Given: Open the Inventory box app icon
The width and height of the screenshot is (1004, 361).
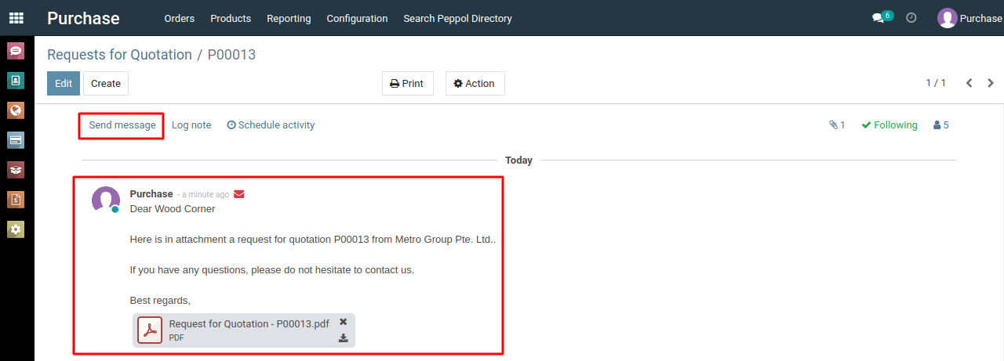Looking at the screenshot, I should coord(16,170).
